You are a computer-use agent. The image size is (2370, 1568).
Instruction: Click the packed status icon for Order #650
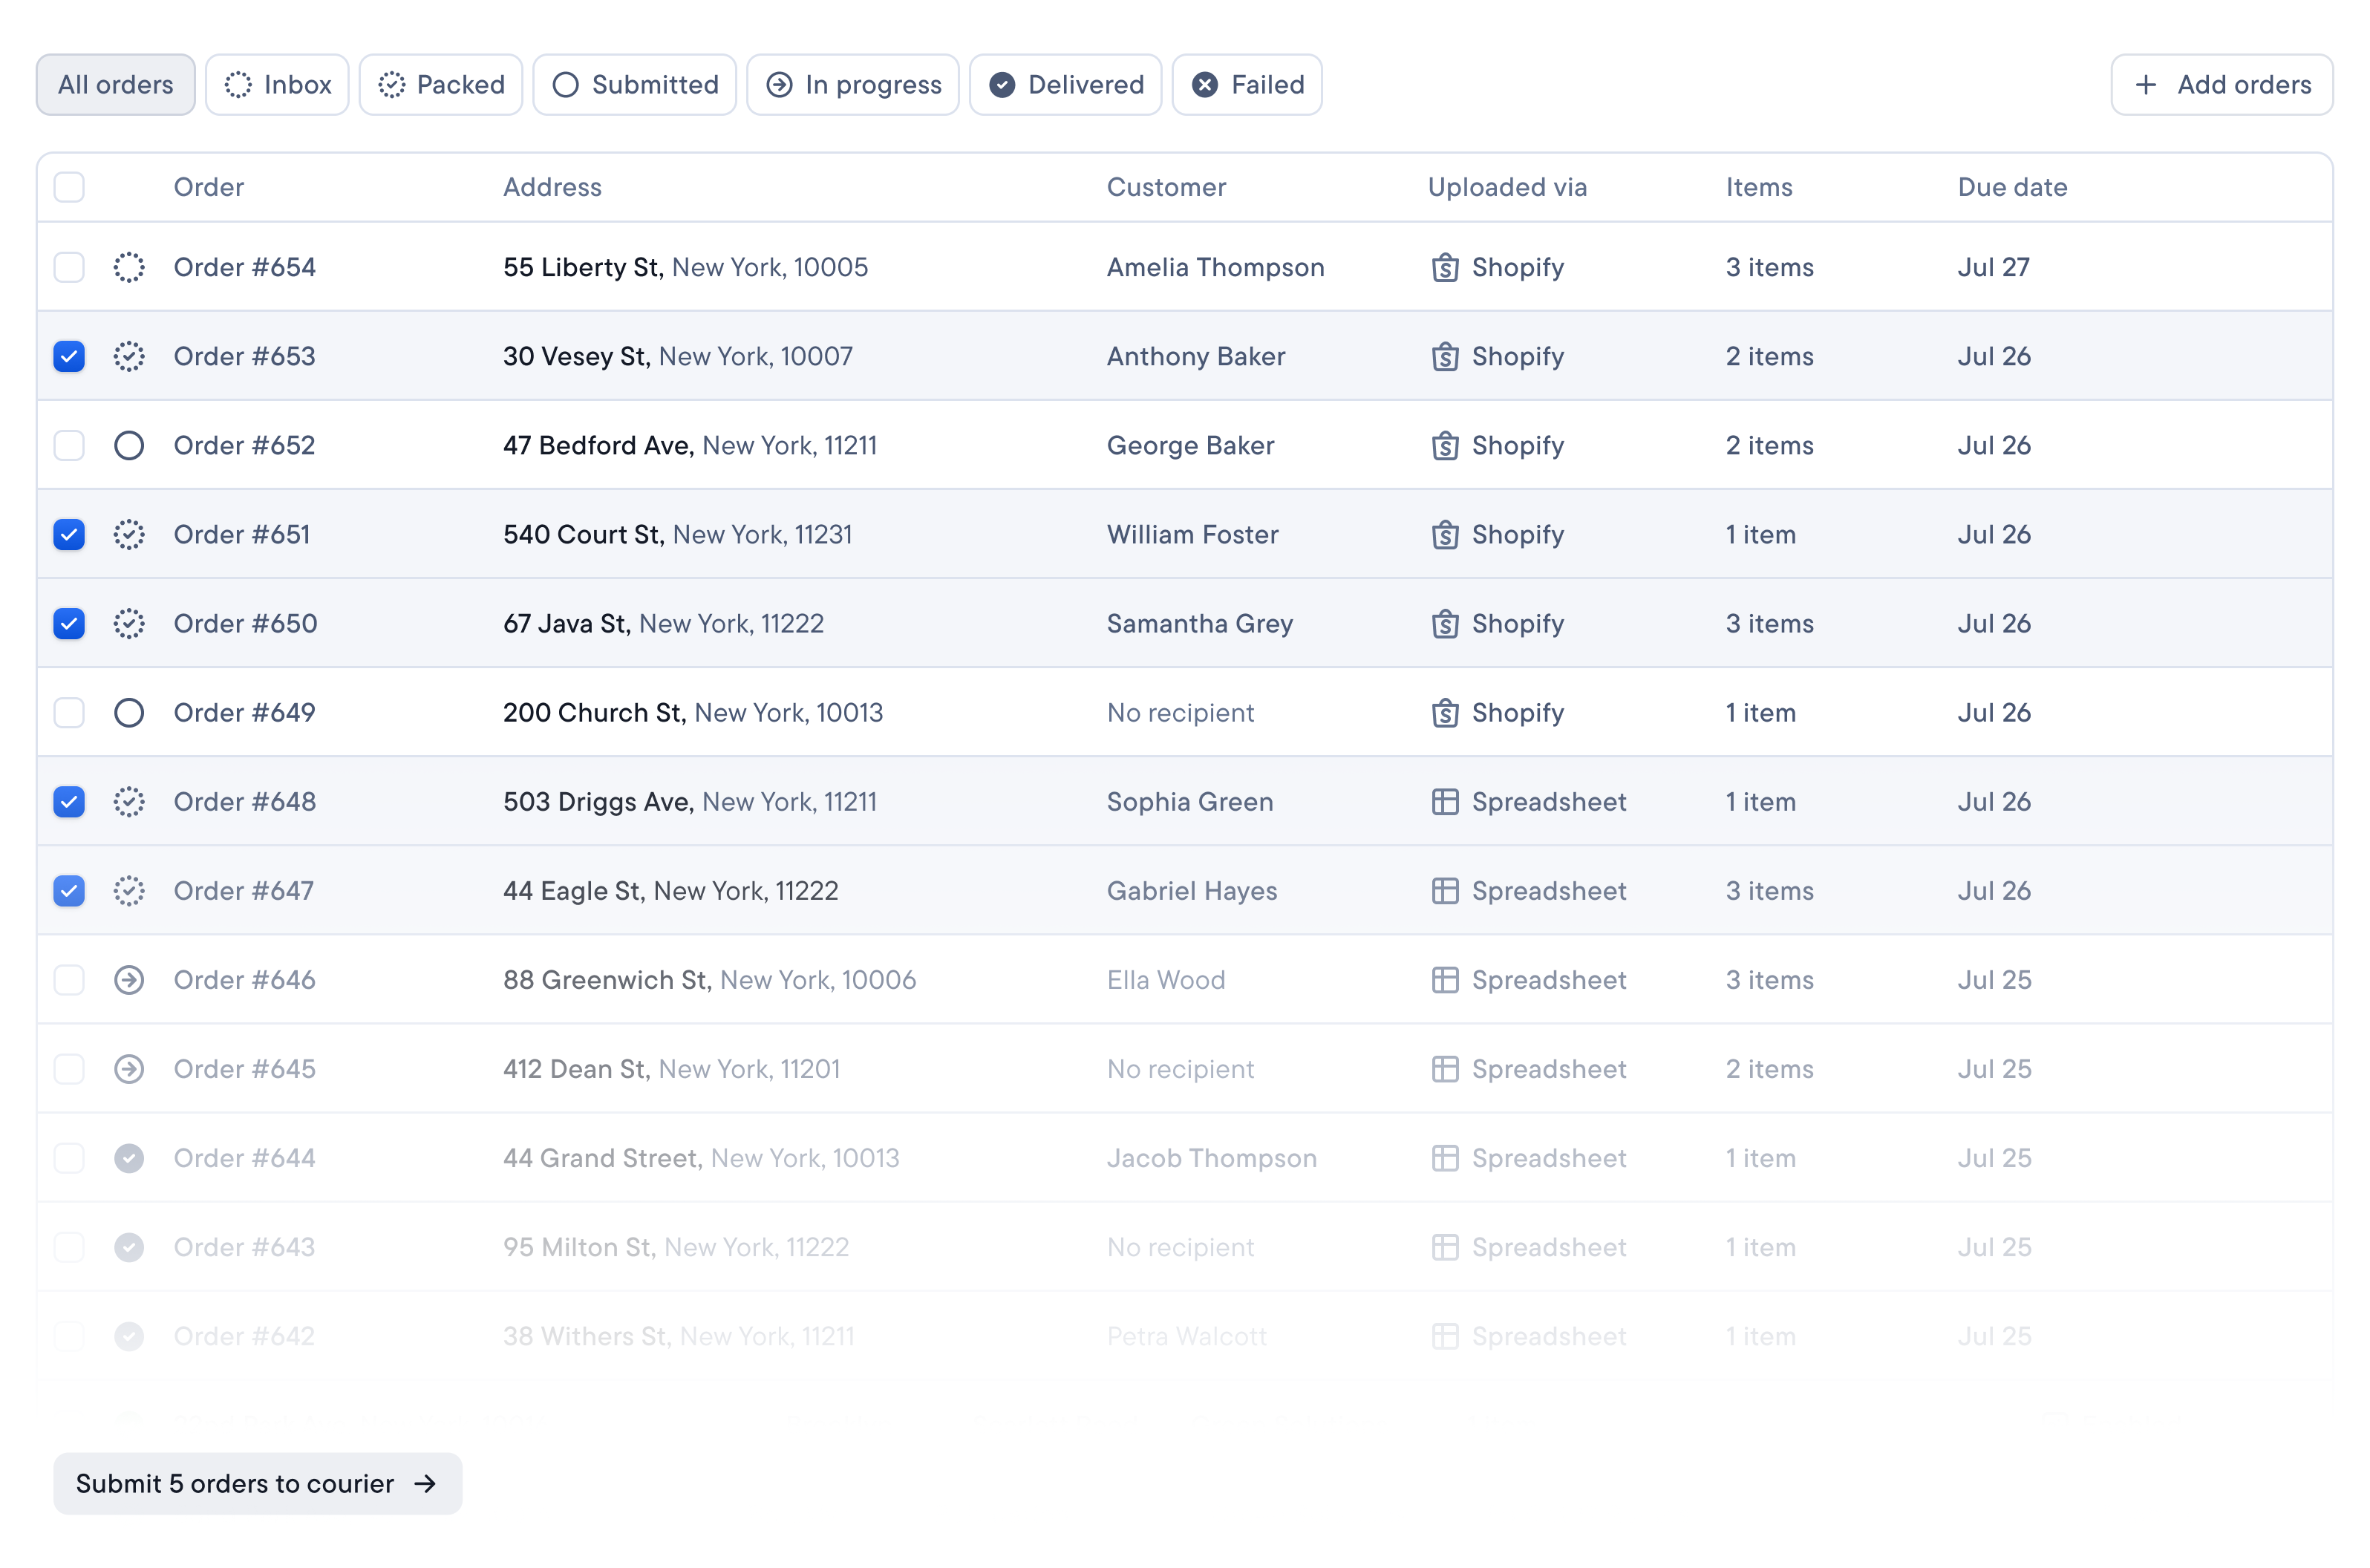(x=129, y=623)
